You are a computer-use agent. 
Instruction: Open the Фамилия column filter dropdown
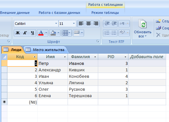click(x=95, y=57)
